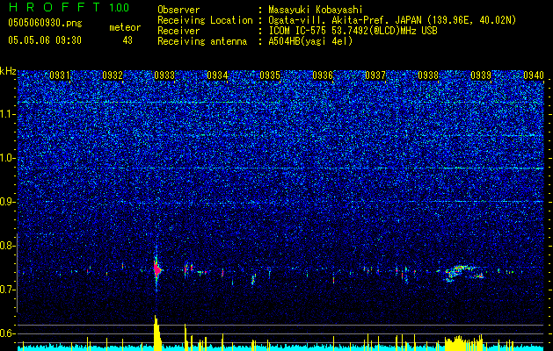Click the strong red meteor echo at 0933
Image resolution: width=553 pixels, height=351 pixels.
[x=157, y=270]
